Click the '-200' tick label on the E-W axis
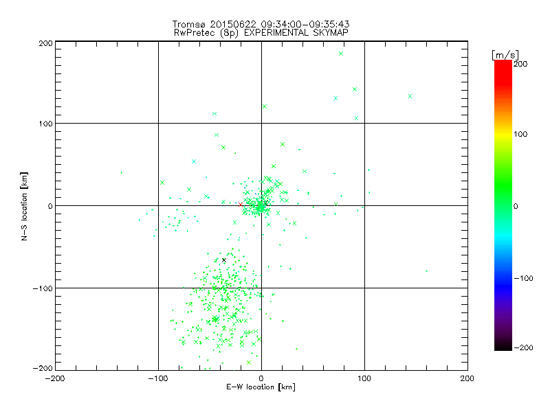This screenshot has height=412, width=550. point(55,378)
